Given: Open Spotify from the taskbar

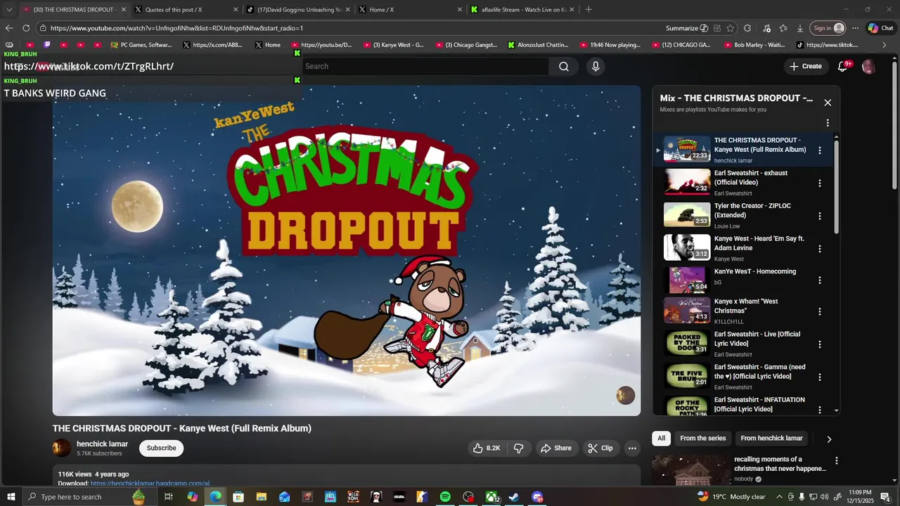Looking at the screenshot, I should pyautogui.click(x=445, y=497).
